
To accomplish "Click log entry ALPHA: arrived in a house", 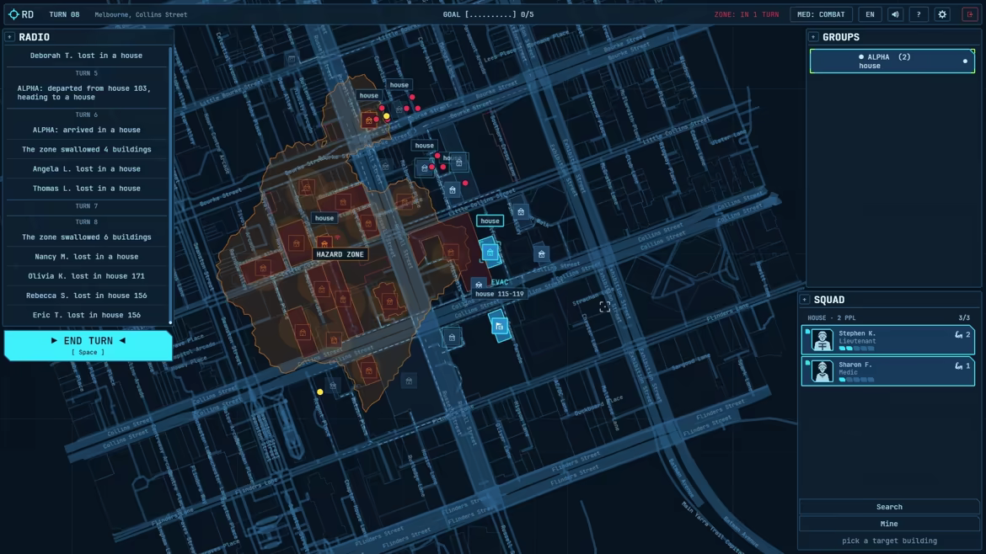I will point(86,130).
